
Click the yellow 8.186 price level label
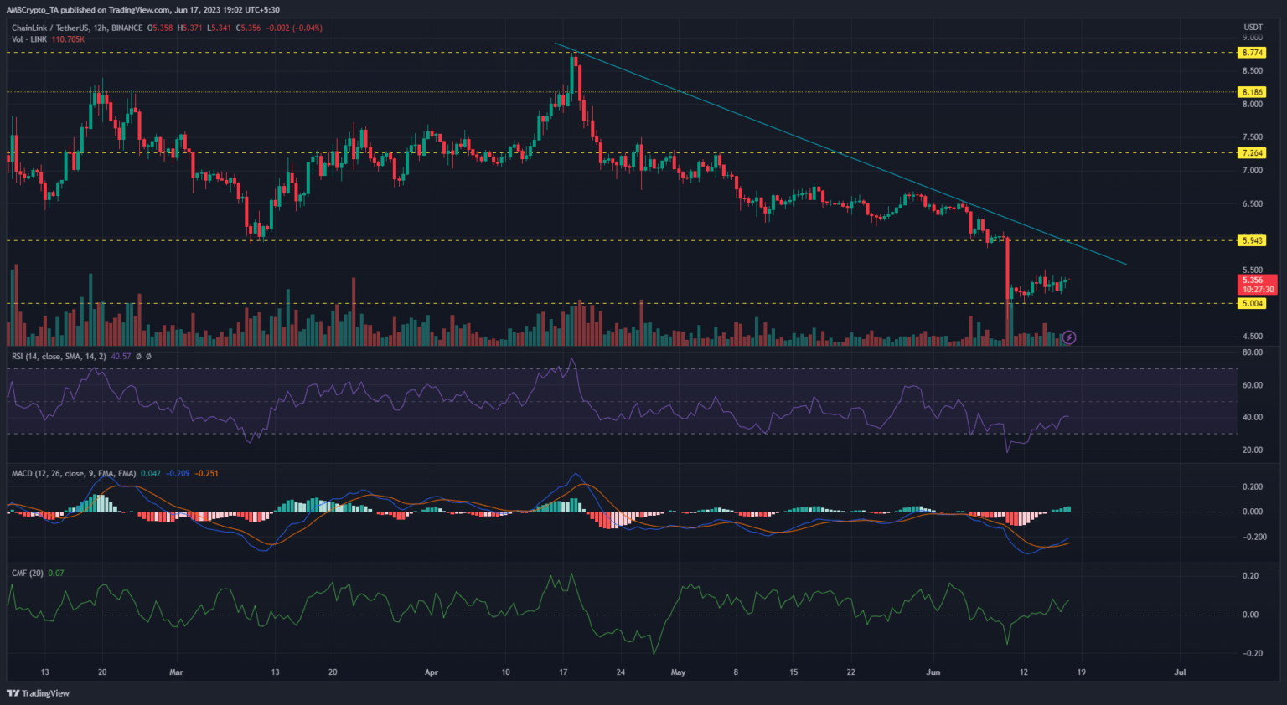pyautogui.click(x=1253, y=92)
